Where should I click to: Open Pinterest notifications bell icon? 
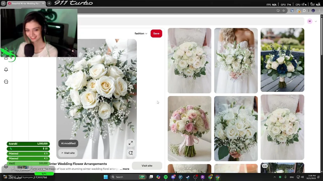point(6,70)
